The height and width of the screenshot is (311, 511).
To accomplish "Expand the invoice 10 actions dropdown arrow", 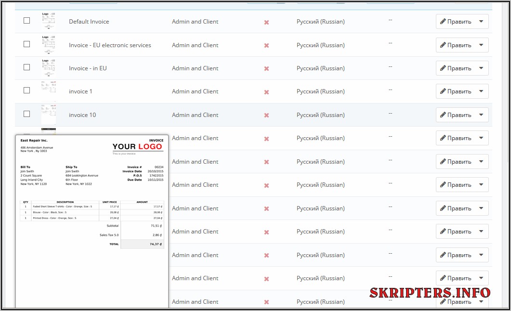I will (481, 115).
